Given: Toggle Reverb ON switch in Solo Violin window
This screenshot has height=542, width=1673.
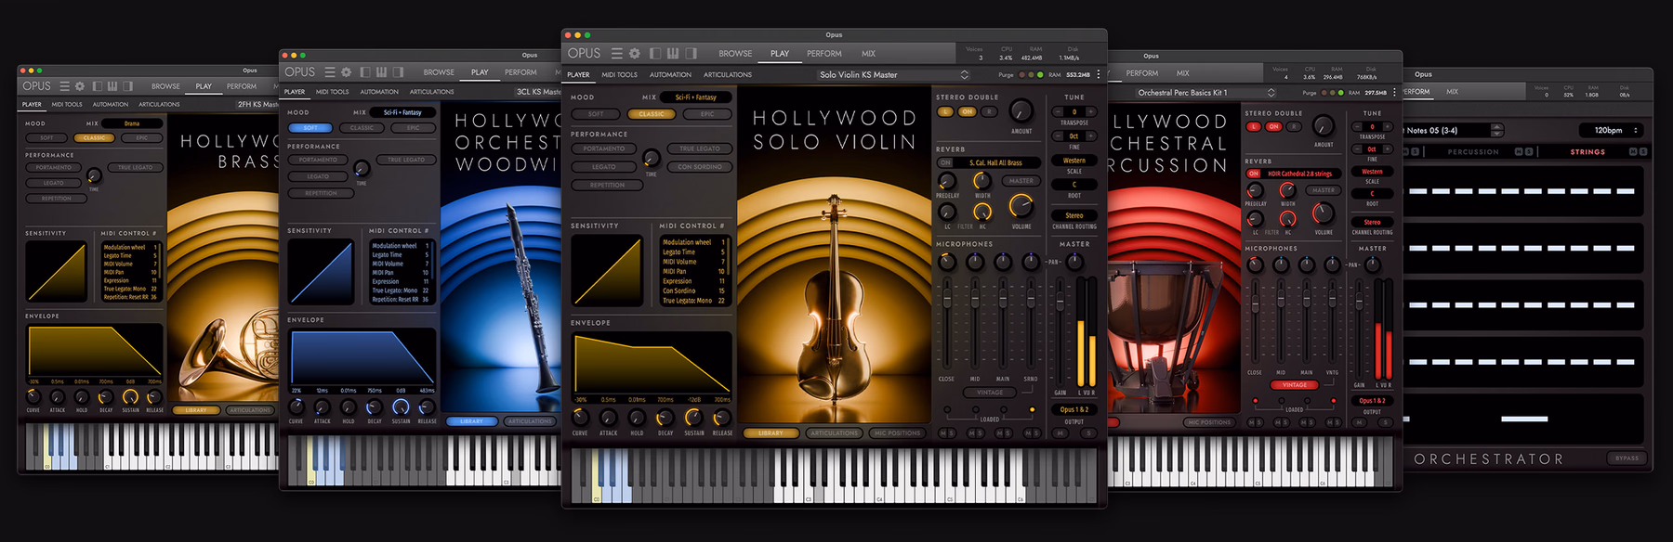Looking at the screenshot, I should coord(945,162).
